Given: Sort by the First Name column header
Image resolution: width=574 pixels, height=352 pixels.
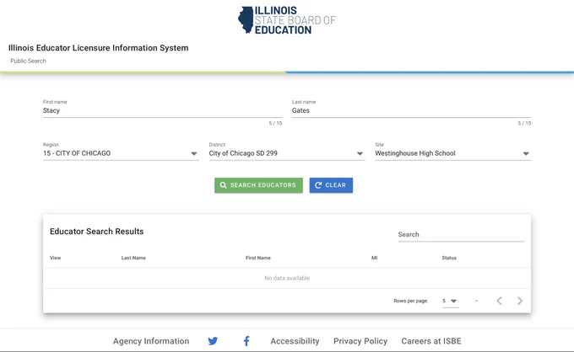Looking at the screenshot, I should coord(258,258).
